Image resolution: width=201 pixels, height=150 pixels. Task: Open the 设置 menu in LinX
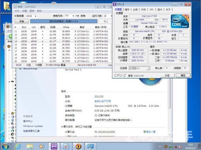25,11
